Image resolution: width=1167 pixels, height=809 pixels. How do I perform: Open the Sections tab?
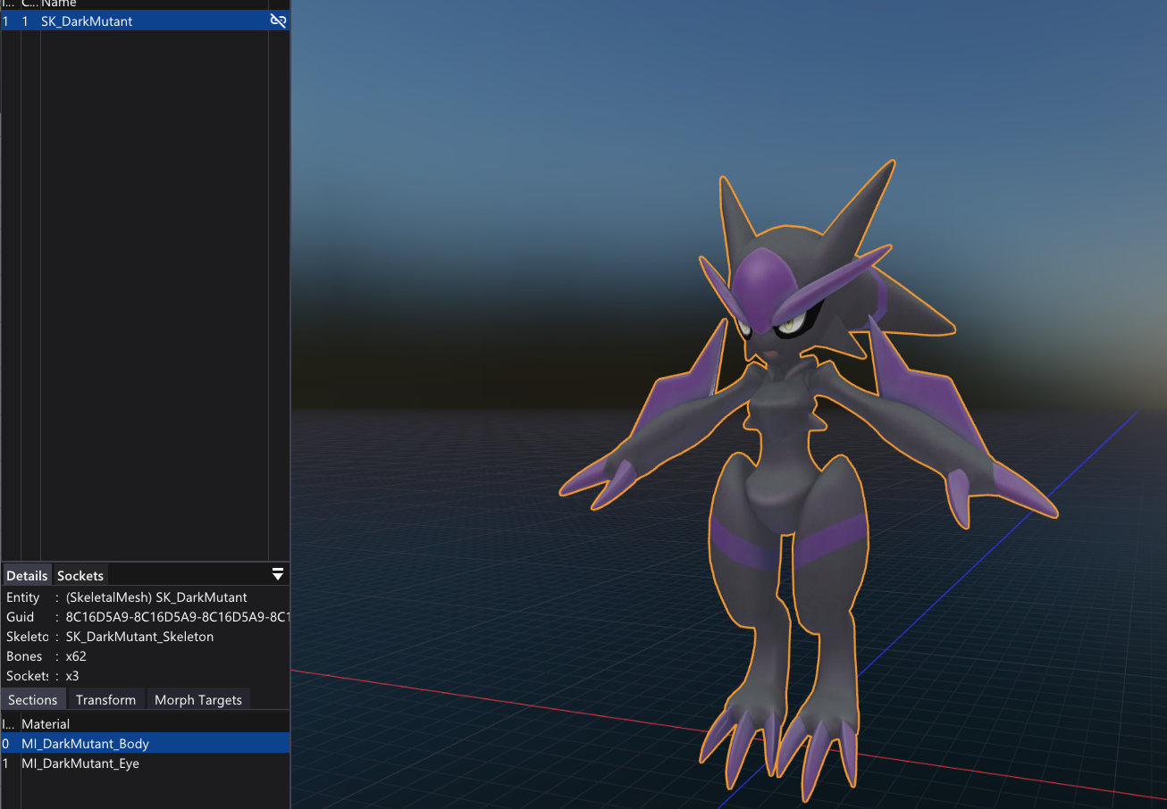(32, 699)
